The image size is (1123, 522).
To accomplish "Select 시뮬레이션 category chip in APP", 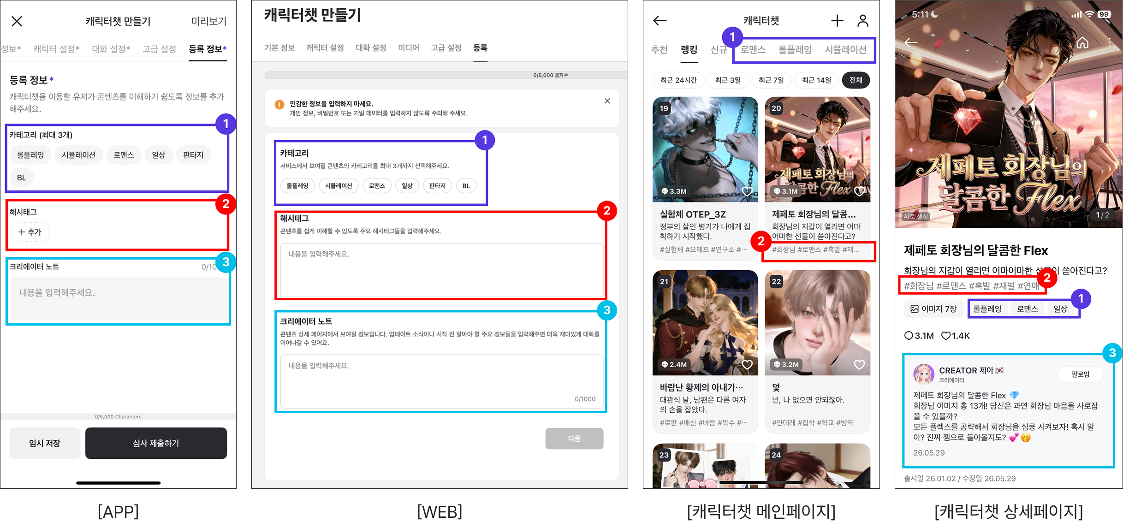I will [79, 155].
